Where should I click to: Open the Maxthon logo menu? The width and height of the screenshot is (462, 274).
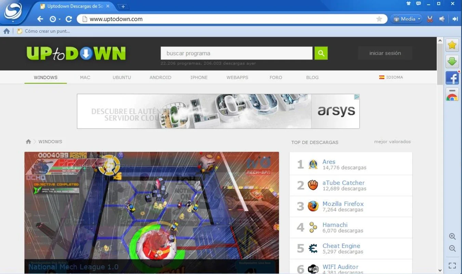click(x=13, y=12)
